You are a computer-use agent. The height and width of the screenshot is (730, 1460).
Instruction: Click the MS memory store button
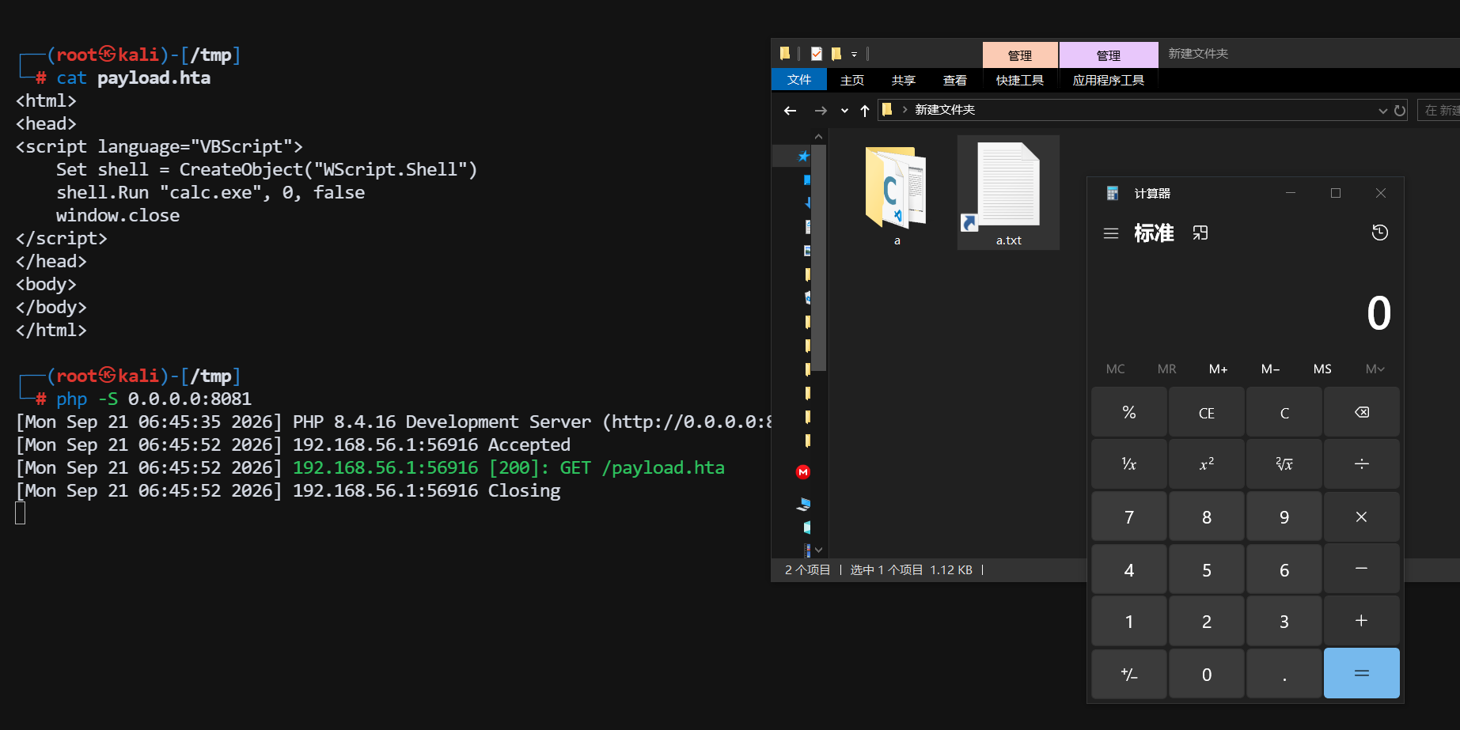(x=1322, y=369)
